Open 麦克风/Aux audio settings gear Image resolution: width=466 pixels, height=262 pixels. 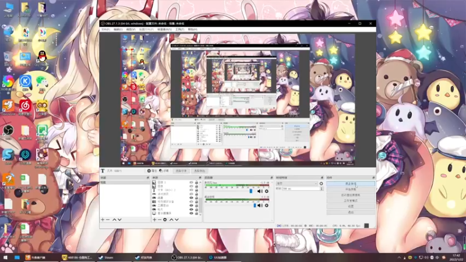click(x=267, y=191)
